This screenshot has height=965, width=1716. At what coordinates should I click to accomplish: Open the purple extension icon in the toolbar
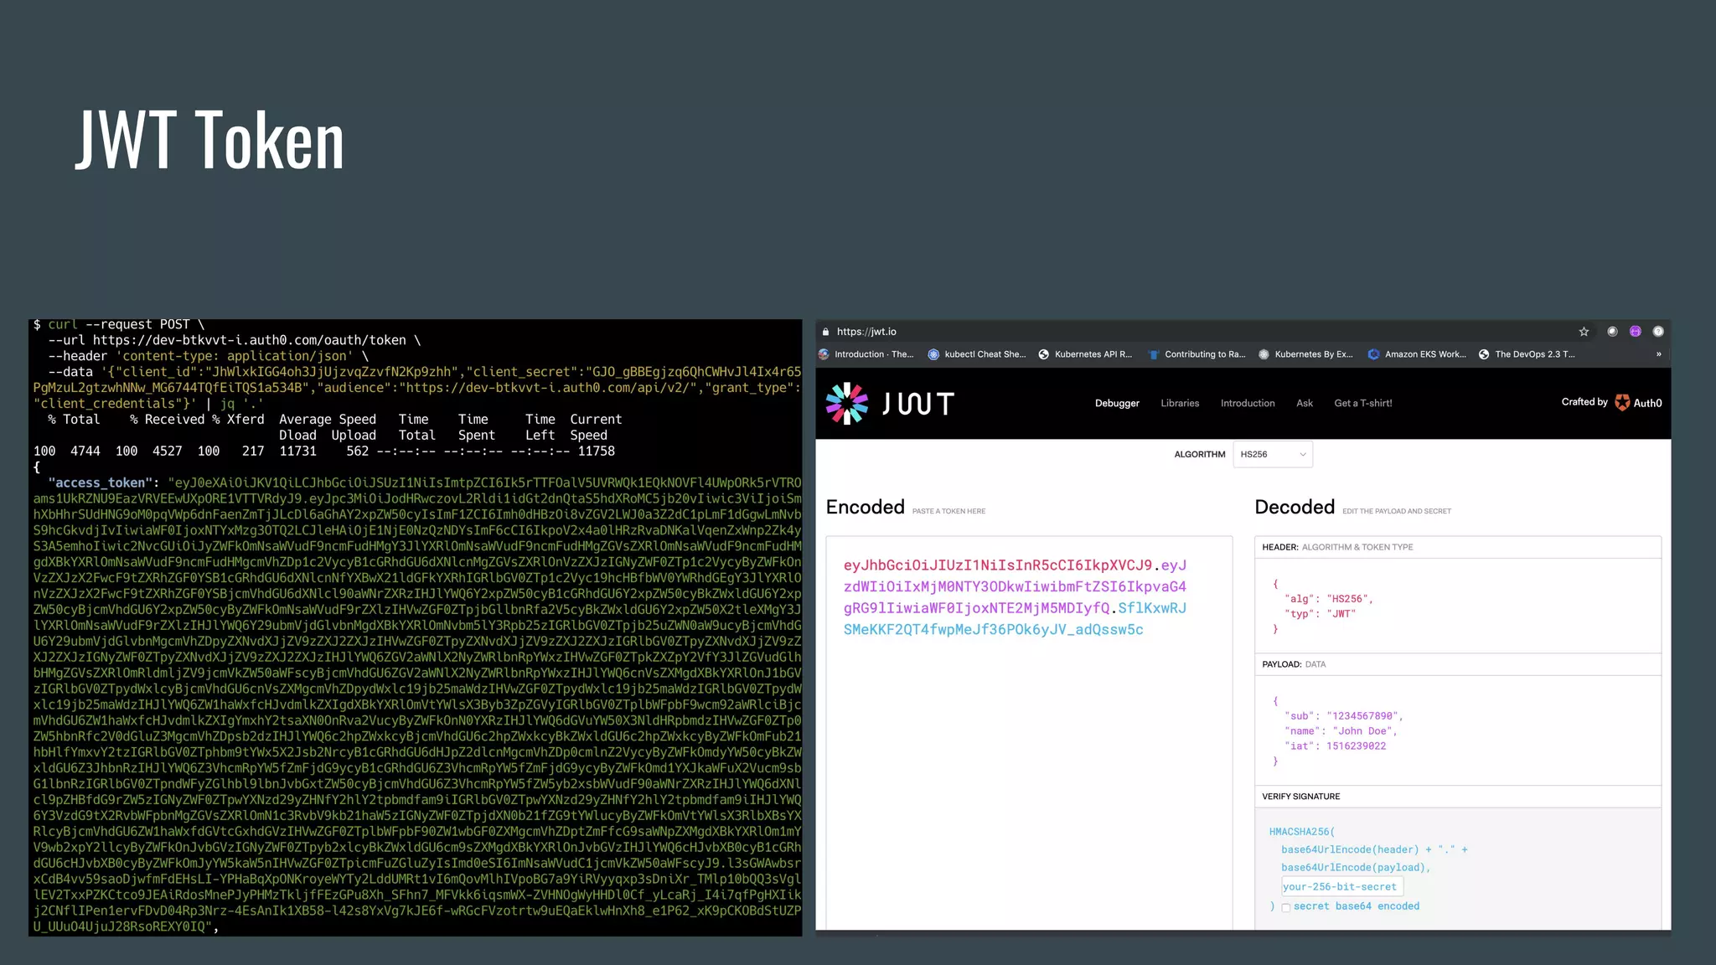tap(1635, 332)
